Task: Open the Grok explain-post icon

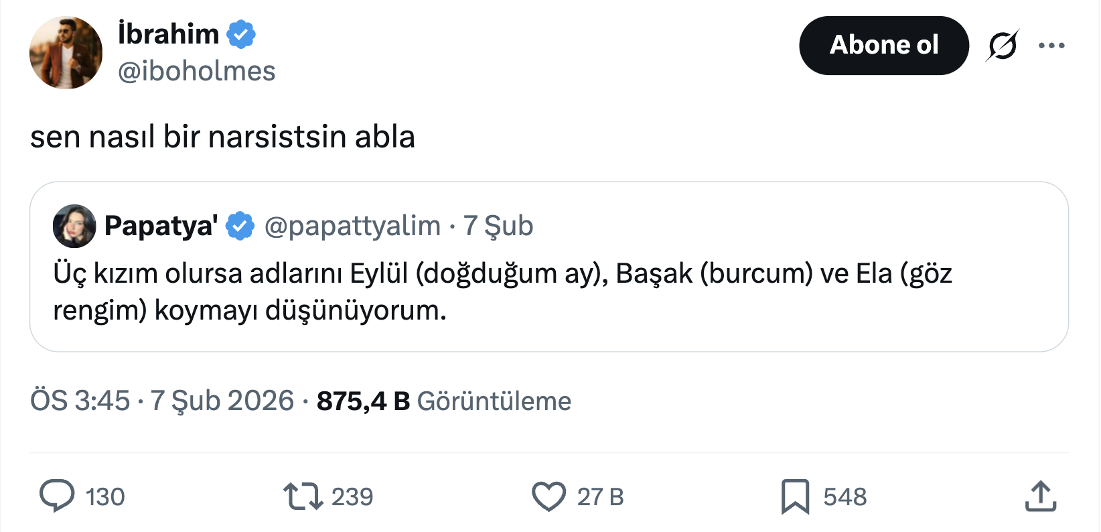Action: 1002,46
